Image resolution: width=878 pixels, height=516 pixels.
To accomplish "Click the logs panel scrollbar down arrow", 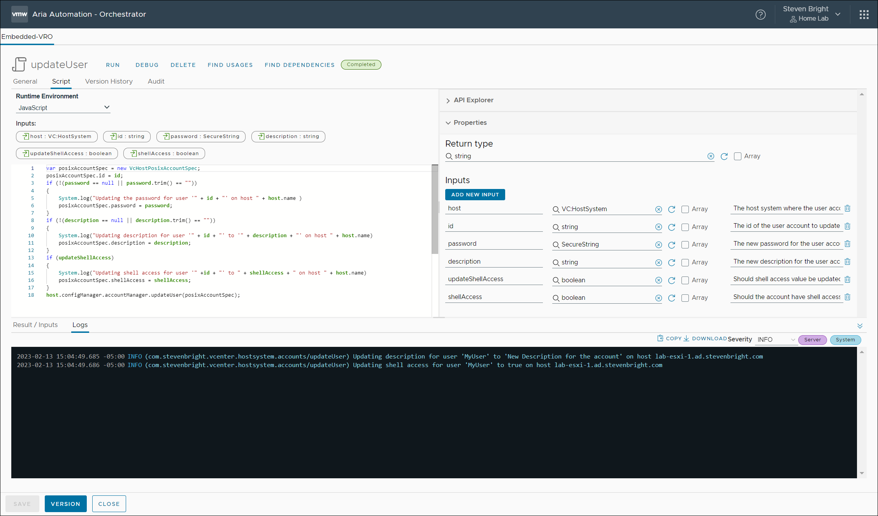I will [862, 473].
